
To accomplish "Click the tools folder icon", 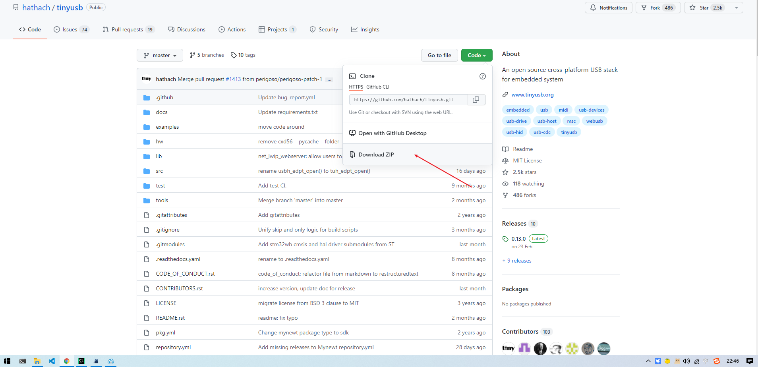I will click(x=147, y=201).
